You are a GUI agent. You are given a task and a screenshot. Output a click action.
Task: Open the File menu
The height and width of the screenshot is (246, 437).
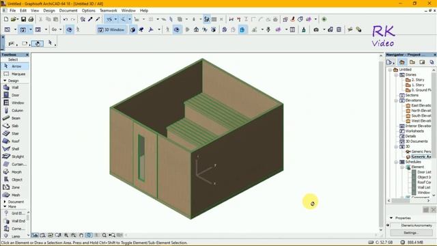point(13,11)
